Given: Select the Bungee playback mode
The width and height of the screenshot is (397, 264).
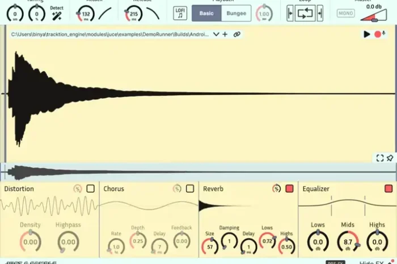Looking at the screenshot, I should [236, 13].
